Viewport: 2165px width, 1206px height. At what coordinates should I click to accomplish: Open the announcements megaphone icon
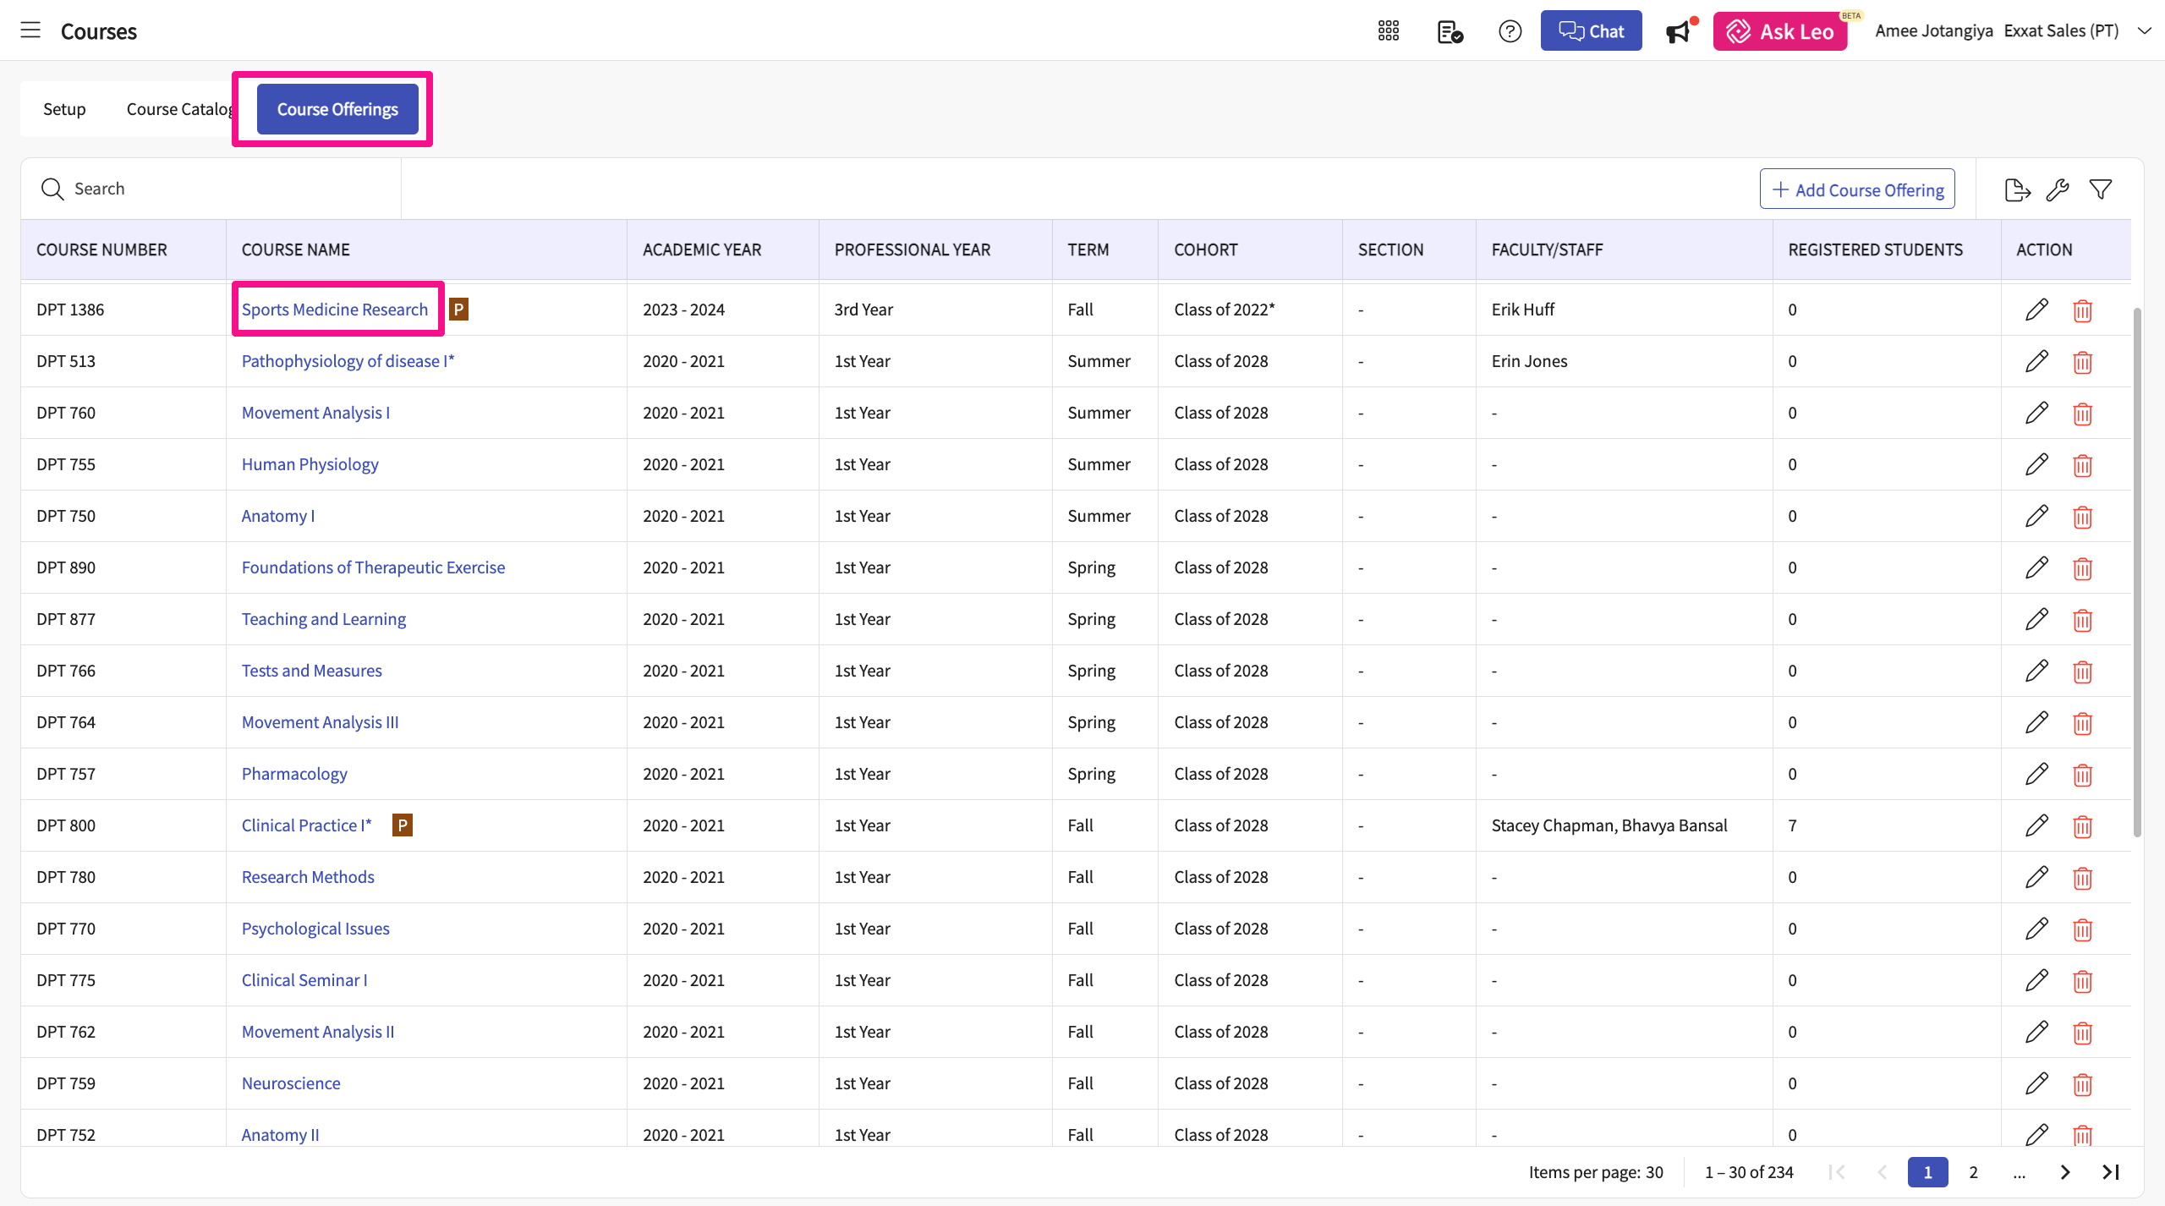[1679, 31]
